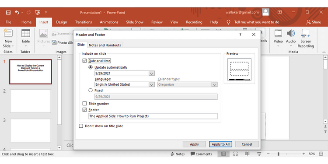The width and height of the screenshot is (328, 164).
Task: Open the Video media icon
Action: [x=278, y=34]
